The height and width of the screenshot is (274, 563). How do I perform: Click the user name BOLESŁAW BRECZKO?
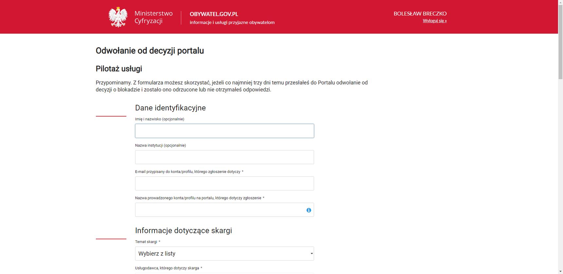tap(420, 14)
